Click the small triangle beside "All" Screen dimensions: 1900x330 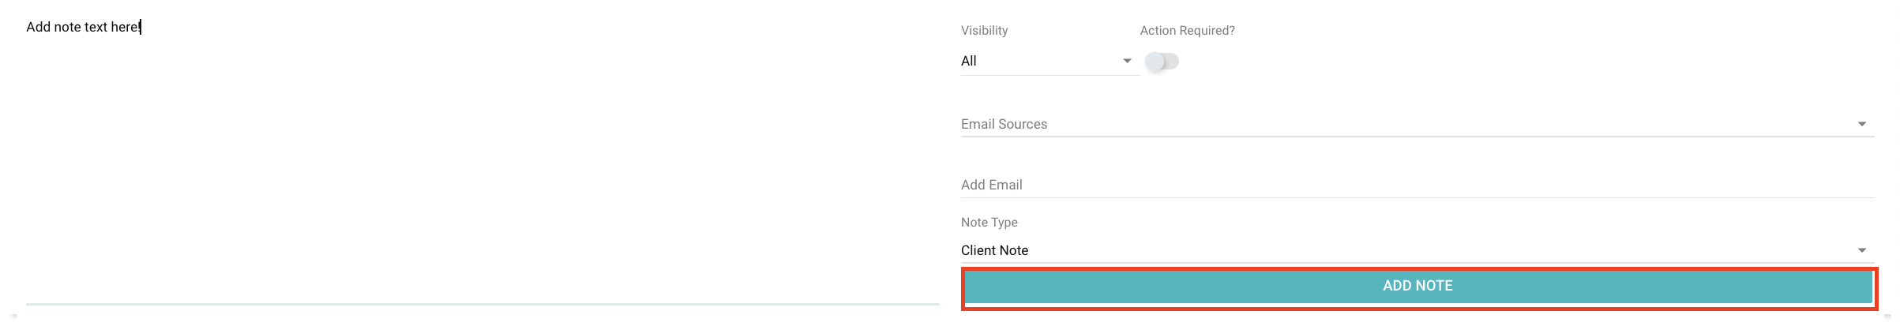[1127, 61]
